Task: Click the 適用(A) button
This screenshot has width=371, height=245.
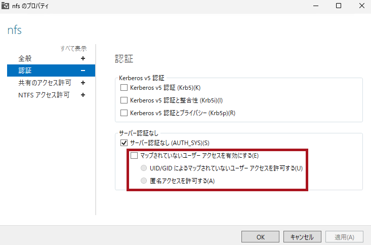Action: [x=344, y=237]
